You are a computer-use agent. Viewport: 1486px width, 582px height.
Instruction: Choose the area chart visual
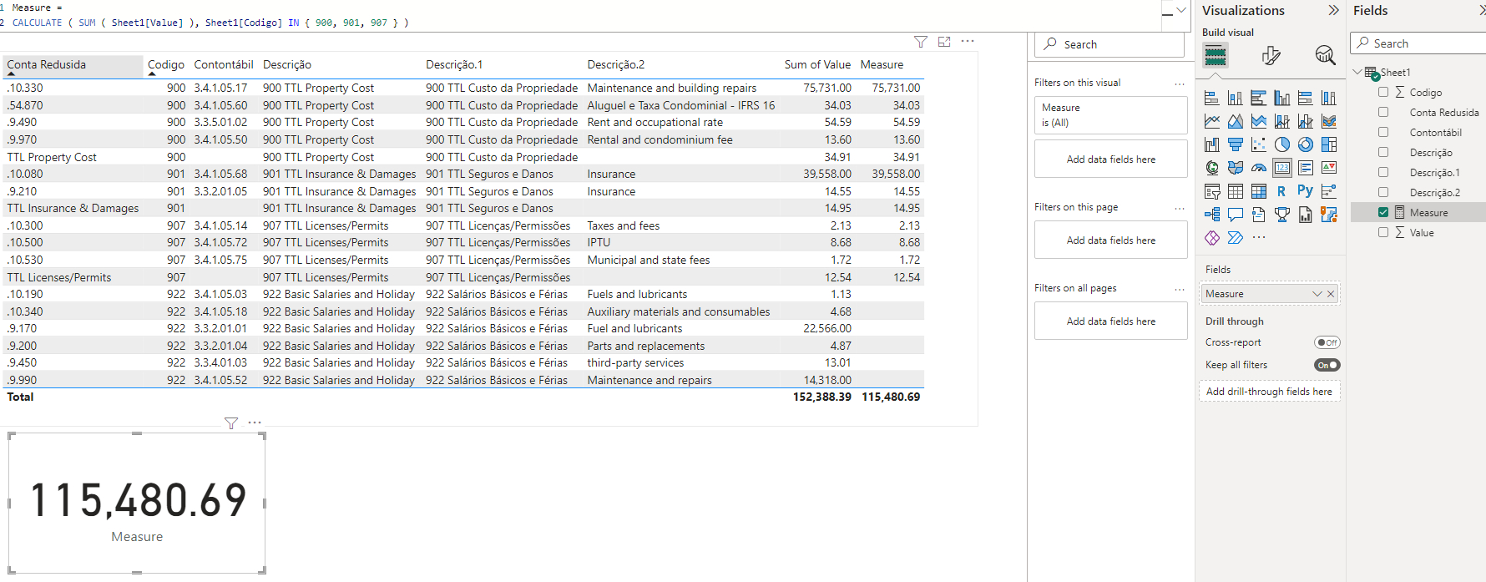[x=1236, y=122]
